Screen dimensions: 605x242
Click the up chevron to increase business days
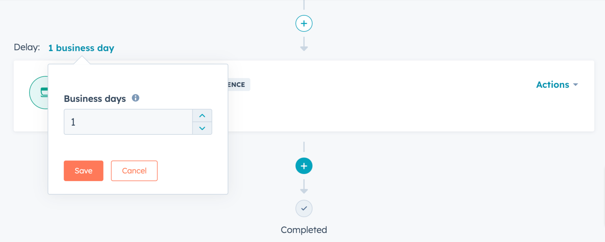[202, 116]
